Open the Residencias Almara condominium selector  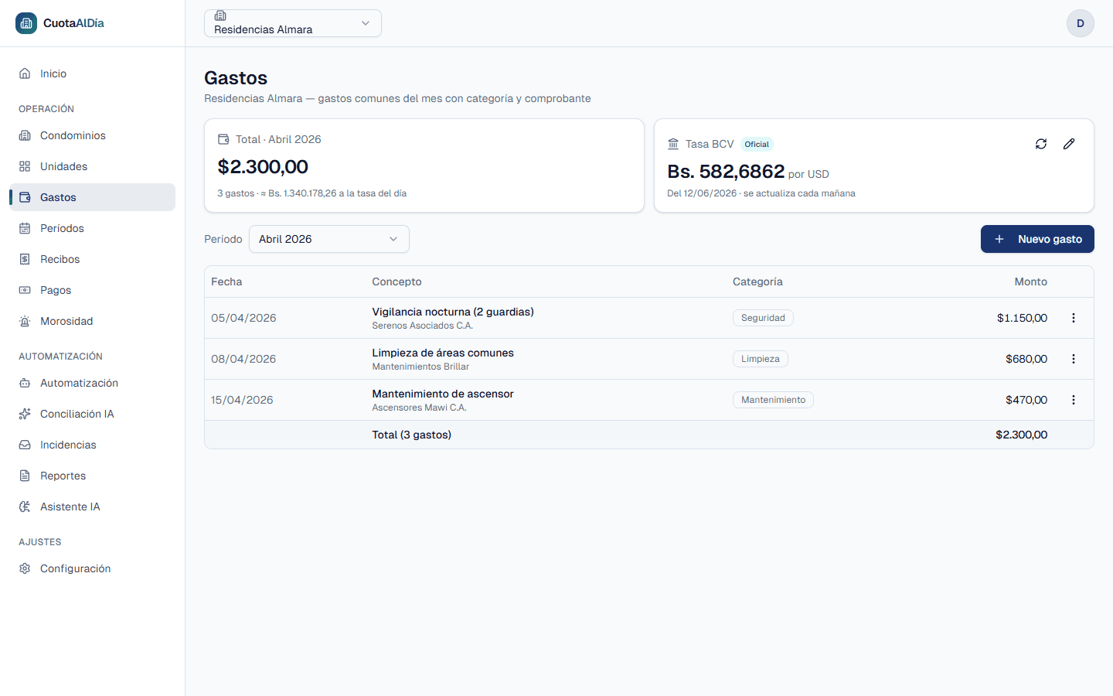(293, 23)
